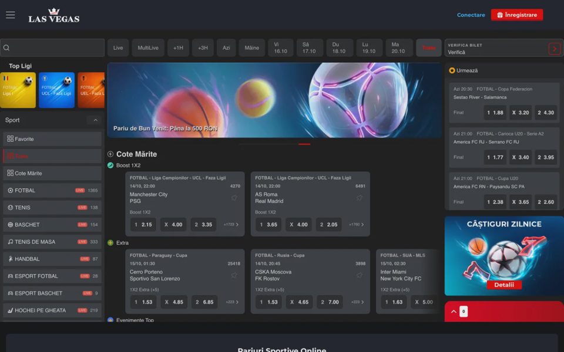Viewport: 564px width, 352px height.
Task: Switch to the Live tab
Action: pyautogui.click(x=118, y=48)
